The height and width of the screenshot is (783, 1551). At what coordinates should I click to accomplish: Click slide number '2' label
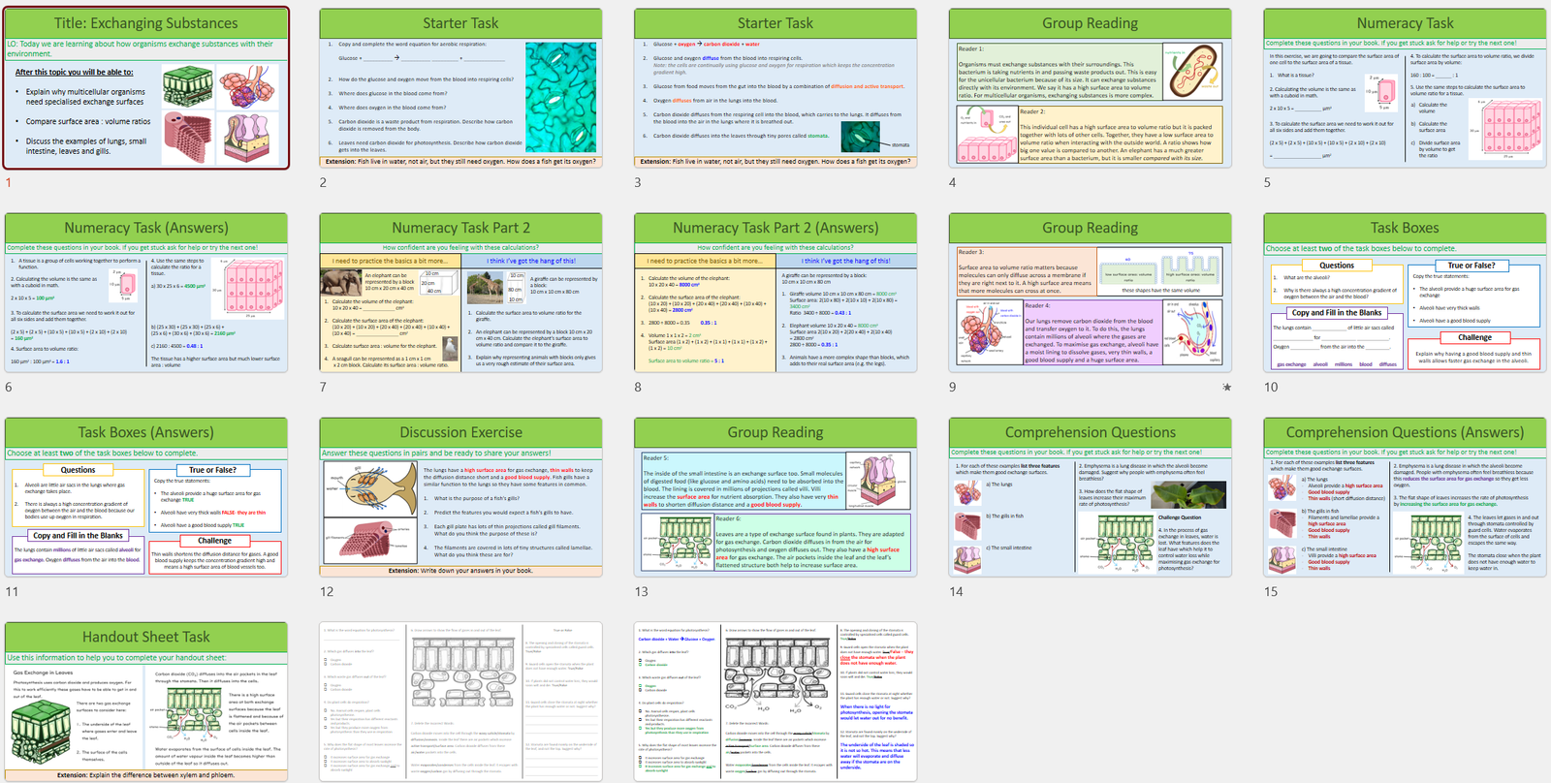324,182
